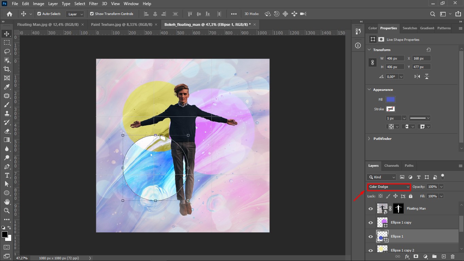Viewport: 464px width, 261px height.
Task: Open the Window menu
Action: tap(131, 4)
